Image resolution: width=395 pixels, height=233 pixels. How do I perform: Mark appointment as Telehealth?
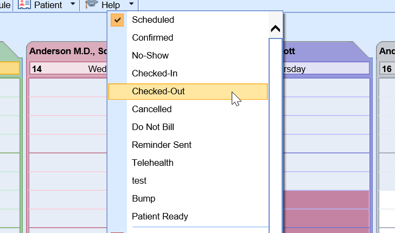coord(153,163)
